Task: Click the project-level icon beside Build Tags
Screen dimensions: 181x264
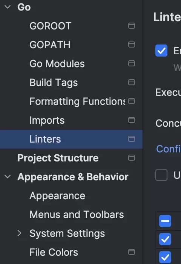Action: [132, 82]
